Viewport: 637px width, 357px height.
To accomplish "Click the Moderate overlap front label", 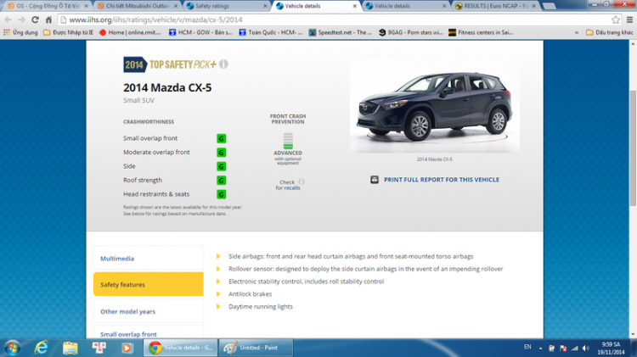I will pos(156,152).
